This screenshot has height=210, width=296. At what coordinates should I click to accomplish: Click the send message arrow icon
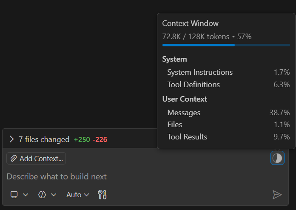pos(277,195)
